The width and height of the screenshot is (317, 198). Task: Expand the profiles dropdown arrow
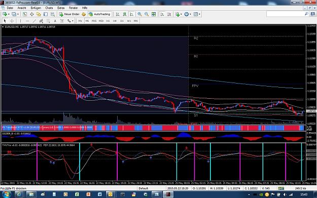click(18, 14)
